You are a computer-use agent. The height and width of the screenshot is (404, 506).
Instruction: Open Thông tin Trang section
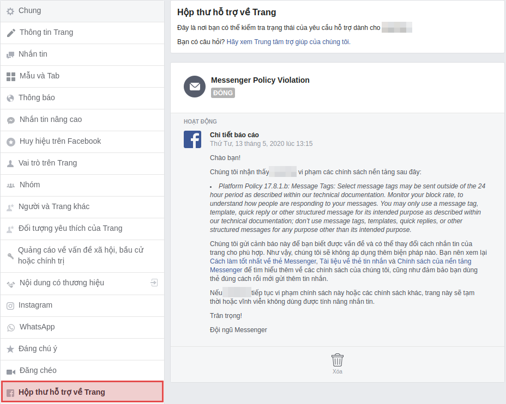point(82,33)
